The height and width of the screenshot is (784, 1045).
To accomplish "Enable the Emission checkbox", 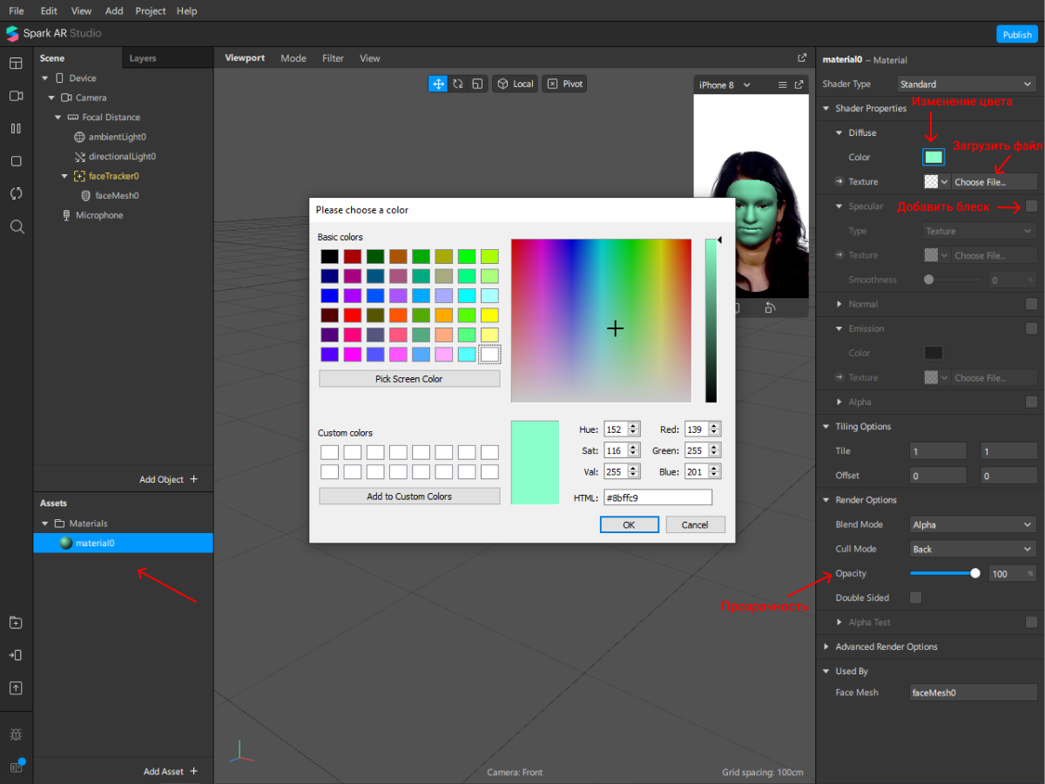I will pyautogui.click(x=1031, y=328).
